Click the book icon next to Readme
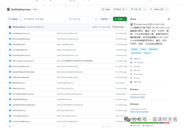Image resolution: width=191 pixels, height=133 pixels. point(131,59)
